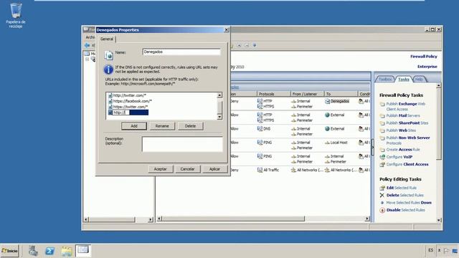The height and width of the screenshot is (258, 459).
Task: Click the Description optional text box
Action: (182, 144)
